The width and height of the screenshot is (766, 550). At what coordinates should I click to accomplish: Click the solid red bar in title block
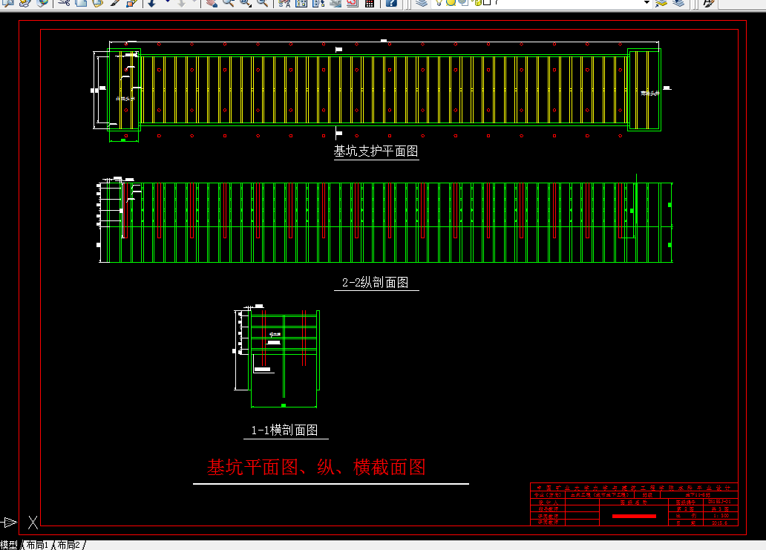click(x=634, y=516)
